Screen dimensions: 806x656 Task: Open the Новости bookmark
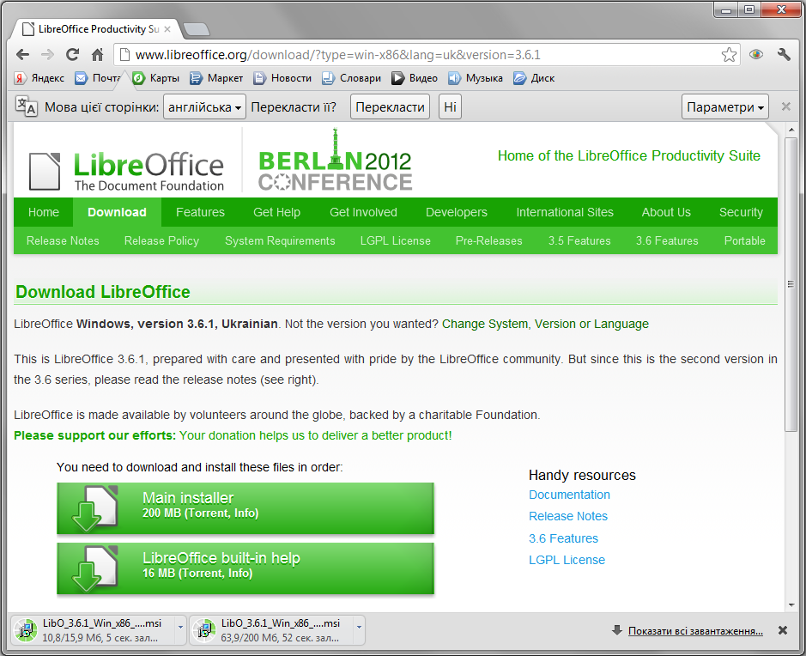click(282, 78)
